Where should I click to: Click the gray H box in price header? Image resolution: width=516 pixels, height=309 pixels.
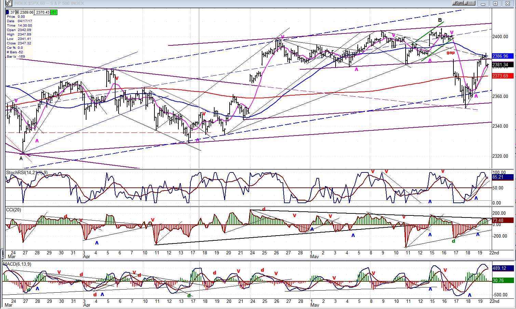(x=17, y=12)
